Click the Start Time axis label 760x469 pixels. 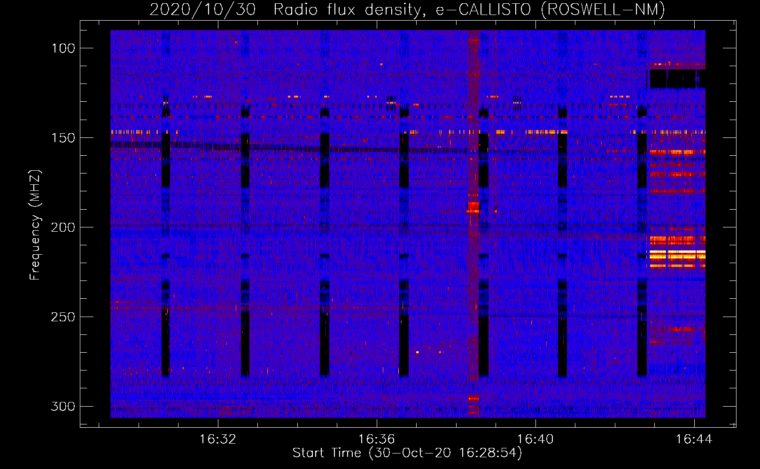407,453
